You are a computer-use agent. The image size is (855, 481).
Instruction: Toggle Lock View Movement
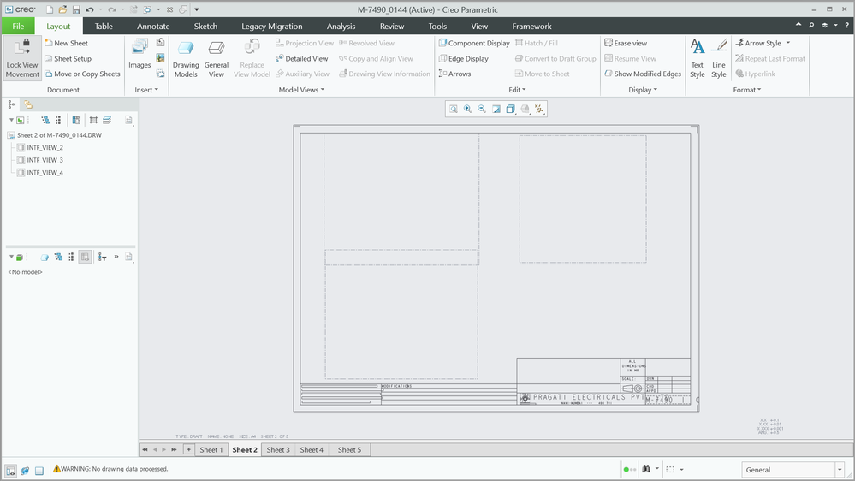22,58
